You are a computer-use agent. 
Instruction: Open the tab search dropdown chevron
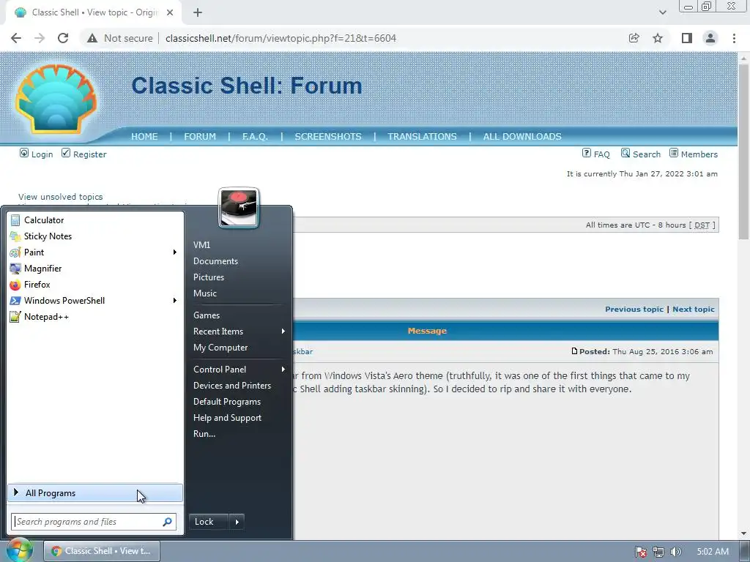[x=662, y=12]
